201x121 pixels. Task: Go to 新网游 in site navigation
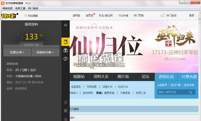(x=76, y=15)
